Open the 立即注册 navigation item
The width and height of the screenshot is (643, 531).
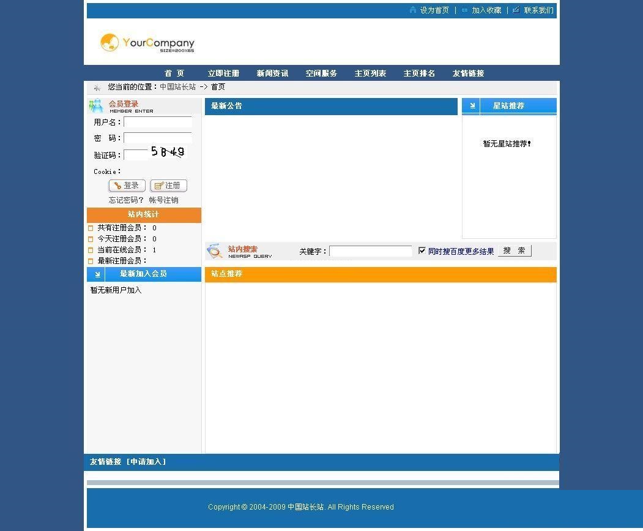click(223, 73)
